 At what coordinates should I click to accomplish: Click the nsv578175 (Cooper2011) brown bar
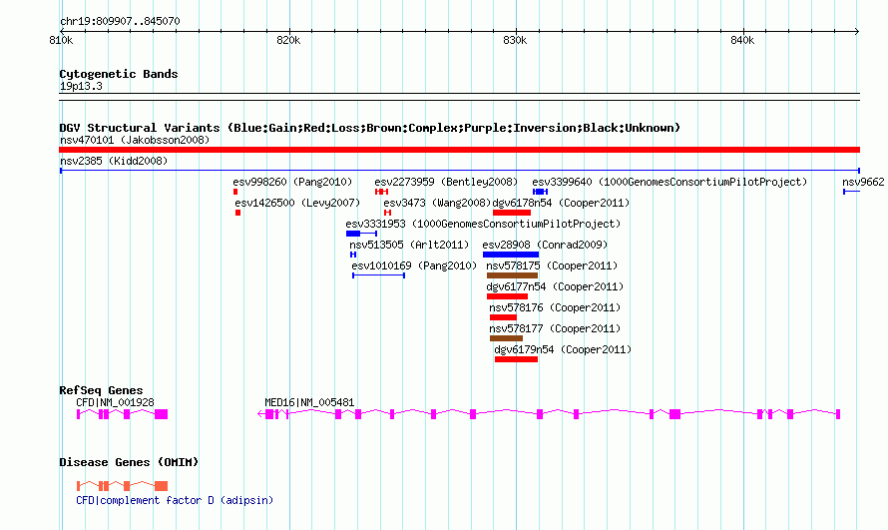pyautogui.click(x=512, y=275)
